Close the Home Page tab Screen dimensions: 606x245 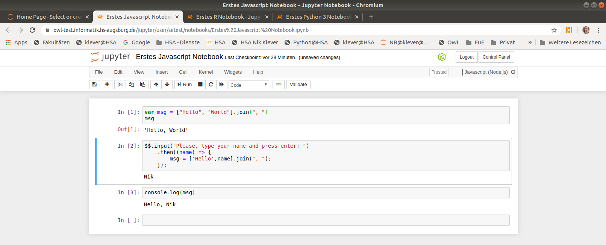tap(87, 17)
